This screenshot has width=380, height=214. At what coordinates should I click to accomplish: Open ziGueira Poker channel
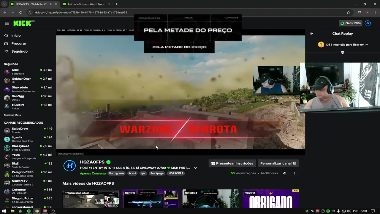click(28, 106)
